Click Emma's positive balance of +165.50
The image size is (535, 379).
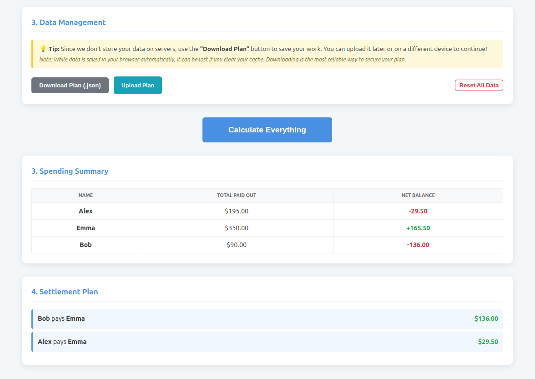(x=418, y=227)
